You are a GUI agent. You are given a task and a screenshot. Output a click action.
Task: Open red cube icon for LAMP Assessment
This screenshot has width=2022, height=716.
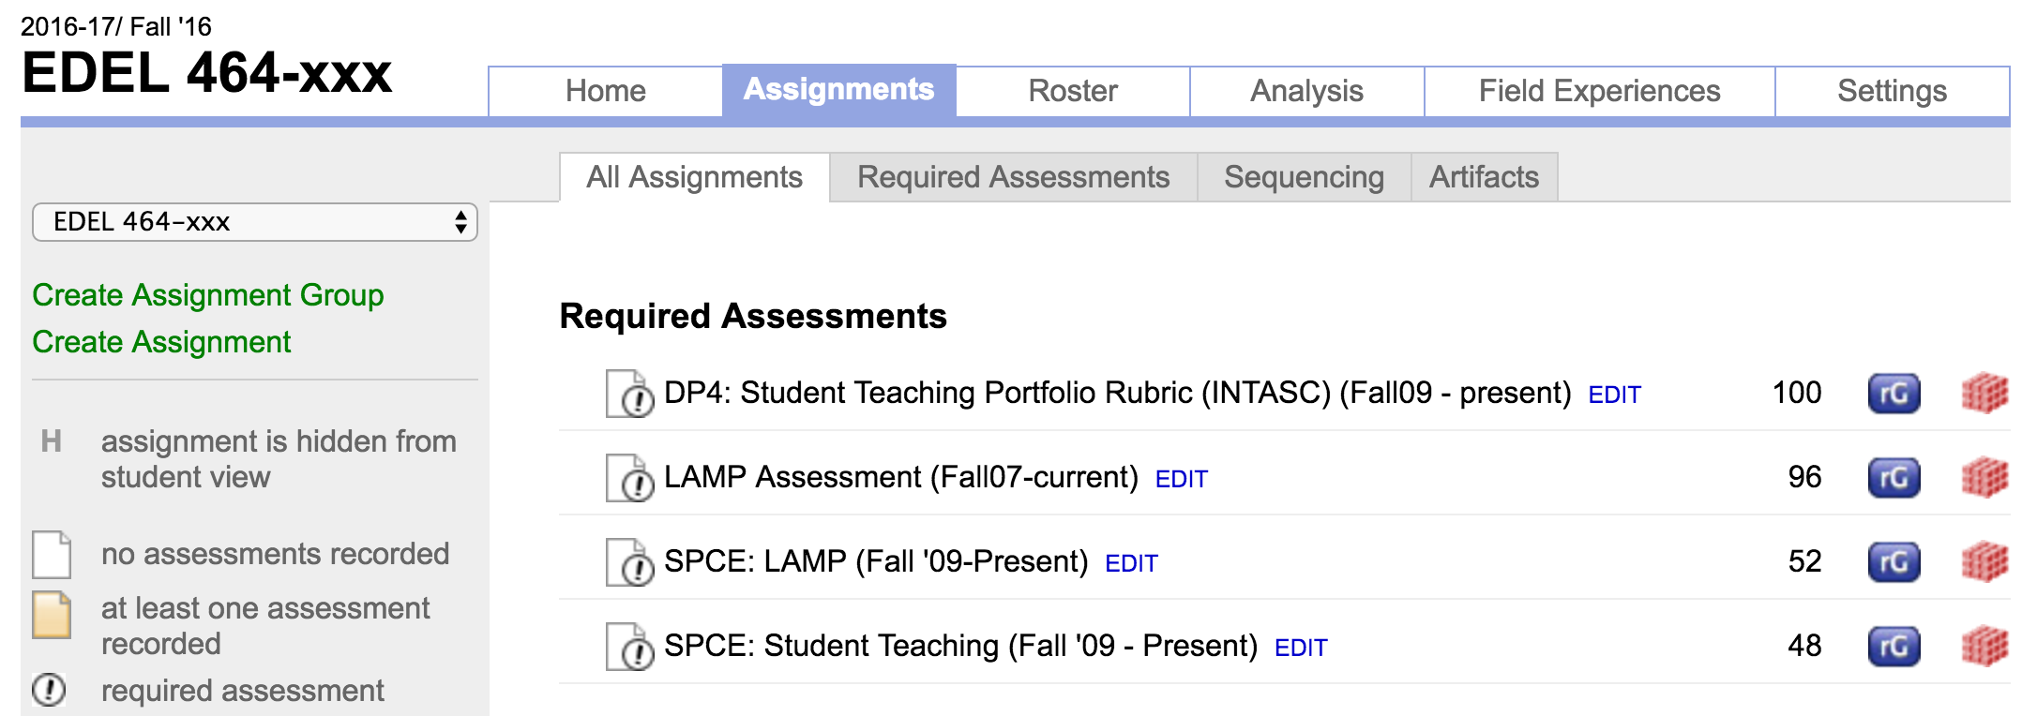click(1984, 478)
